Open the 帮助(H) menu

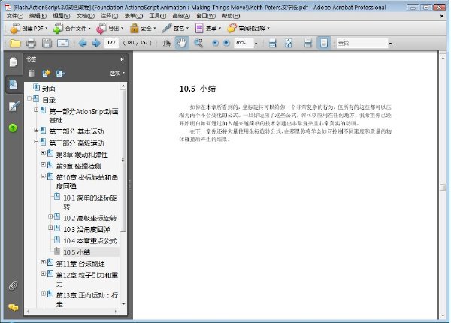tap(231, 16)
